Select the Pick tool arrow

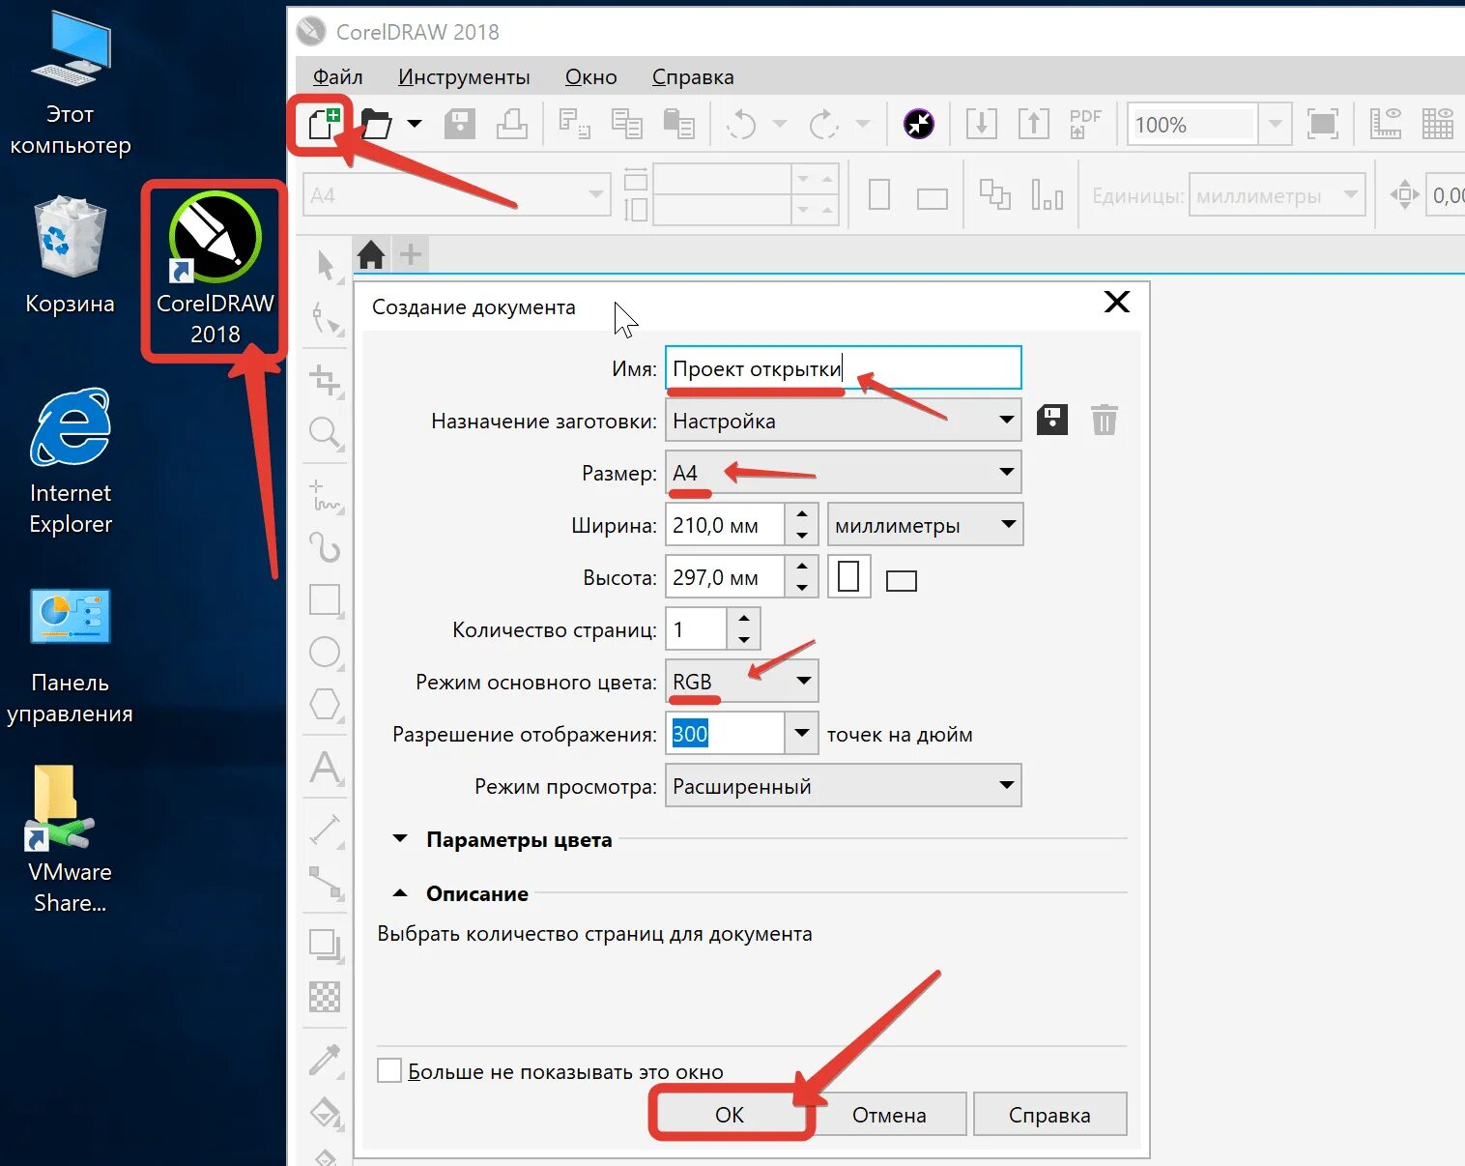coord(327,266)
